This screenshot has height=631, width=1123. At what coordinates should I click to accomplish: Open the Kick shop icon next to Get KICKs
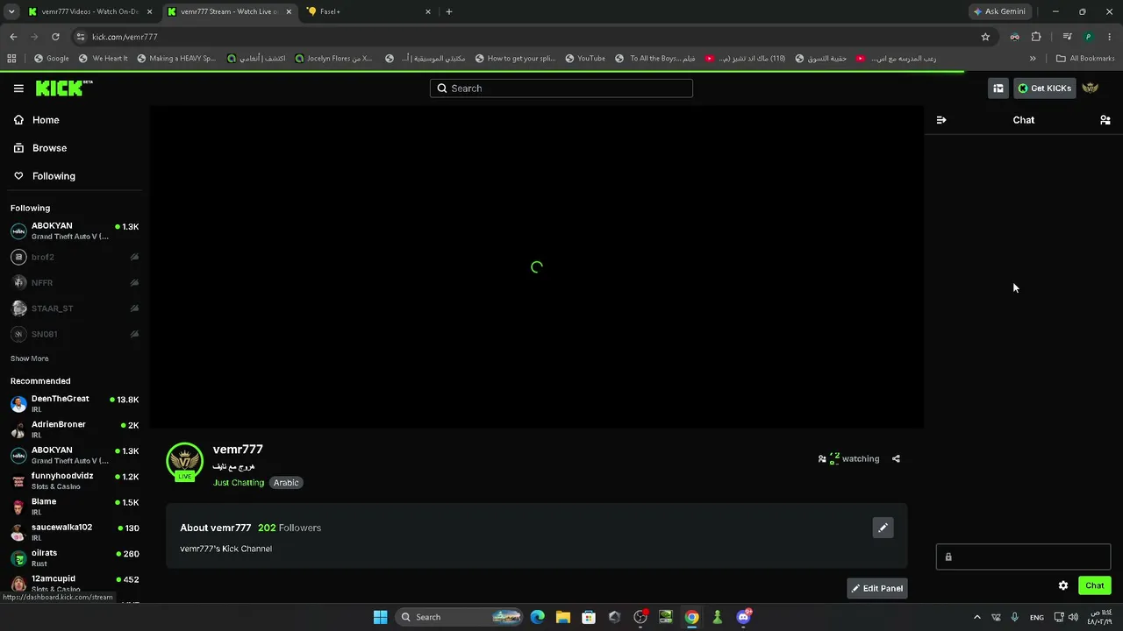coord(998,89)
